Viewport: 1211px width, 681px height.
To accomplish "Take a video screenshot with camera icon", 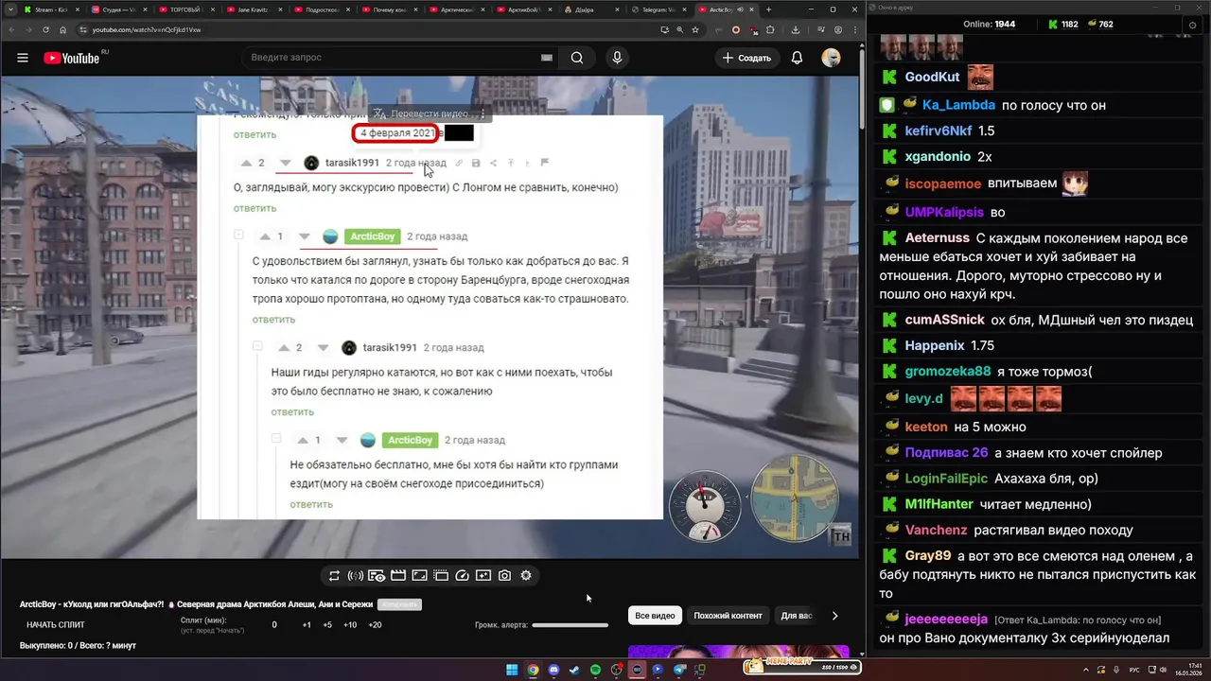I will point(505,575).
